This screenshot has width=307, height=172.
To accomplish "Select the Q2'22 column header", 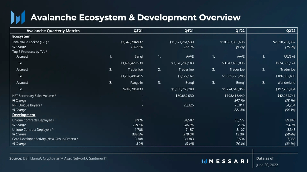I will tap(291, 31).
